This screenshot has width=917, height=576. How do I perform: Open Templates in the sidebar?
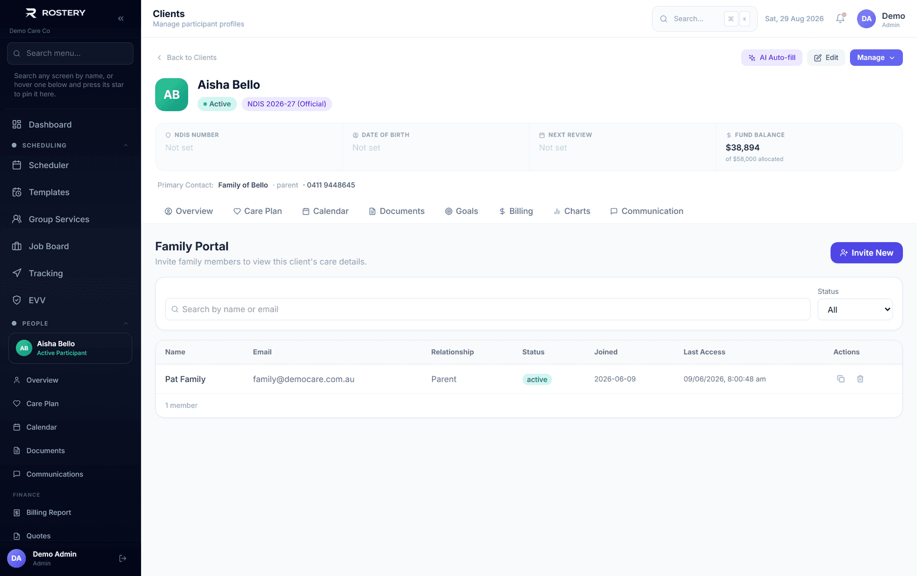pos(71,192)
